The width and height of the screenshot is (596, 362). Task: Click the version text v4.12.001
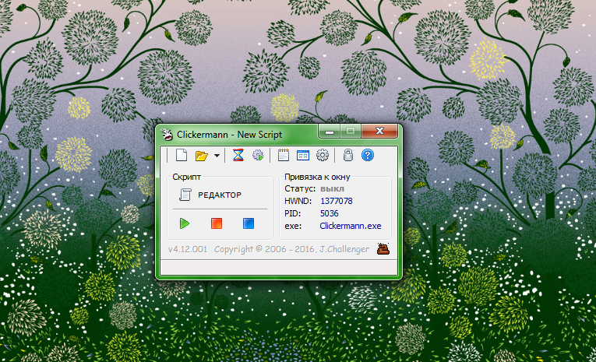[x=188, y=249]
